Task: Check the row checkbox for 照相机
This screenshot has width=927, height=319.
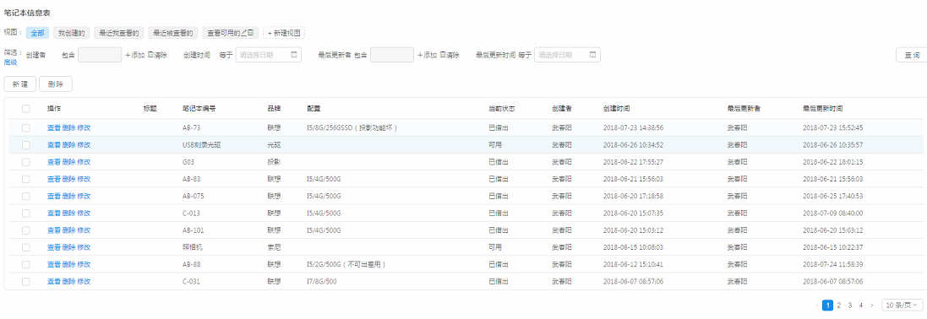Action: point(25,247)
